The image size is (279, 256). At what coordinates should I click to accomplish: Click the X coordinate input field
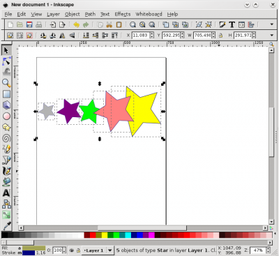pos(141,36)
